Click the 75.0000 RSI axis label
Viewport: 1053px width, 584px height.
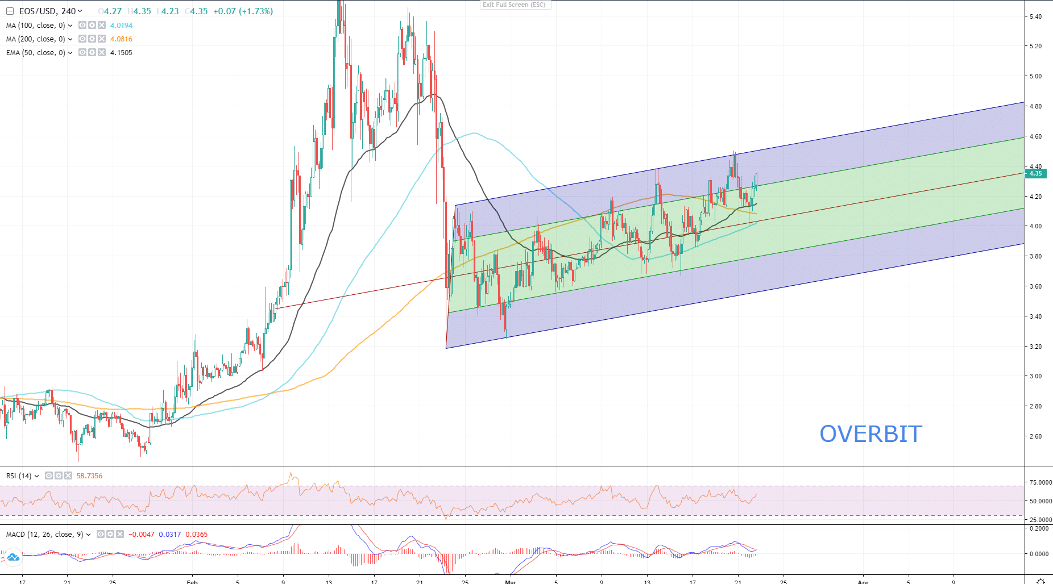[1040, 482]
